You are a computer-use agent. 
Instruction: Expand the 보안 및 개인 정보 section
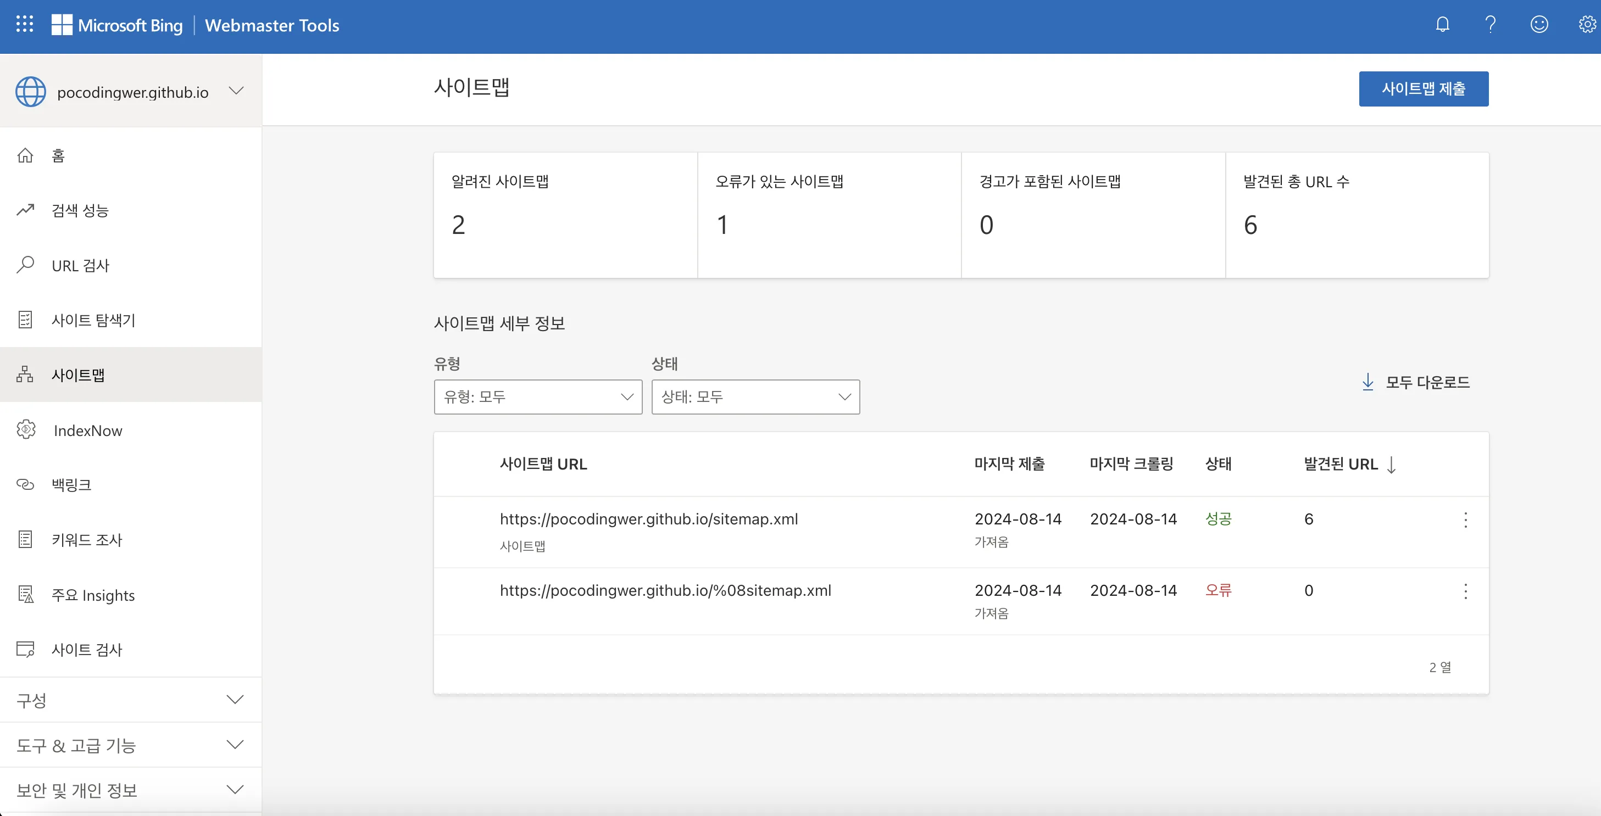coord(131,789)
